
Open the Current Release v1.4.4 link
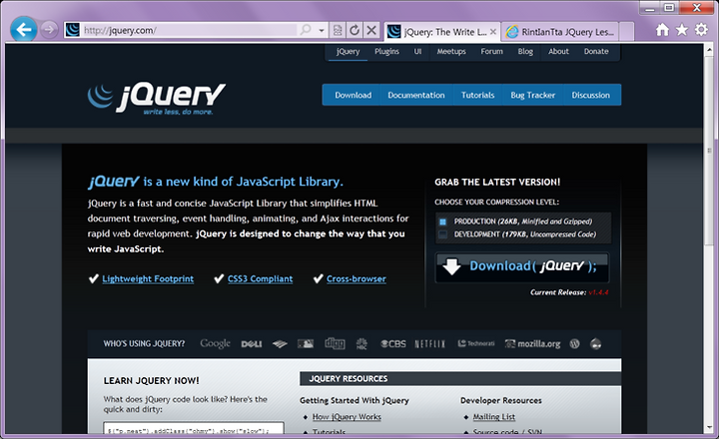(x=598, y=292)
